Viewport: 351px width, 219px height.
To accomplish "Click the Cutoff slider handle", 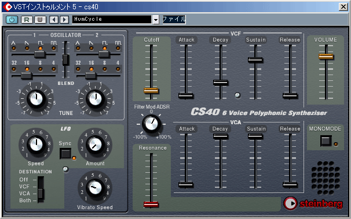I will (151, 91).
